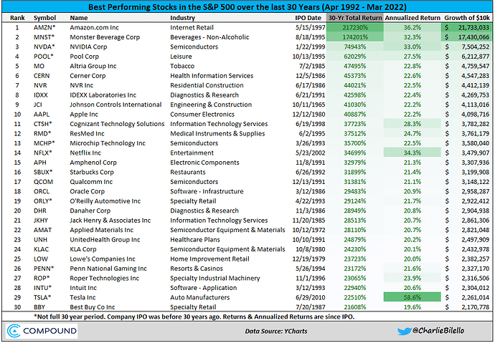This screenshot has width=495, height=343.
Task: Click the Netflix Inc name cell
Action: tap(85, 153)
